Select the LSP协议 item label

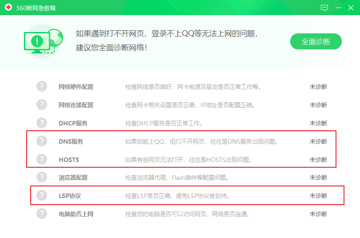70,196
